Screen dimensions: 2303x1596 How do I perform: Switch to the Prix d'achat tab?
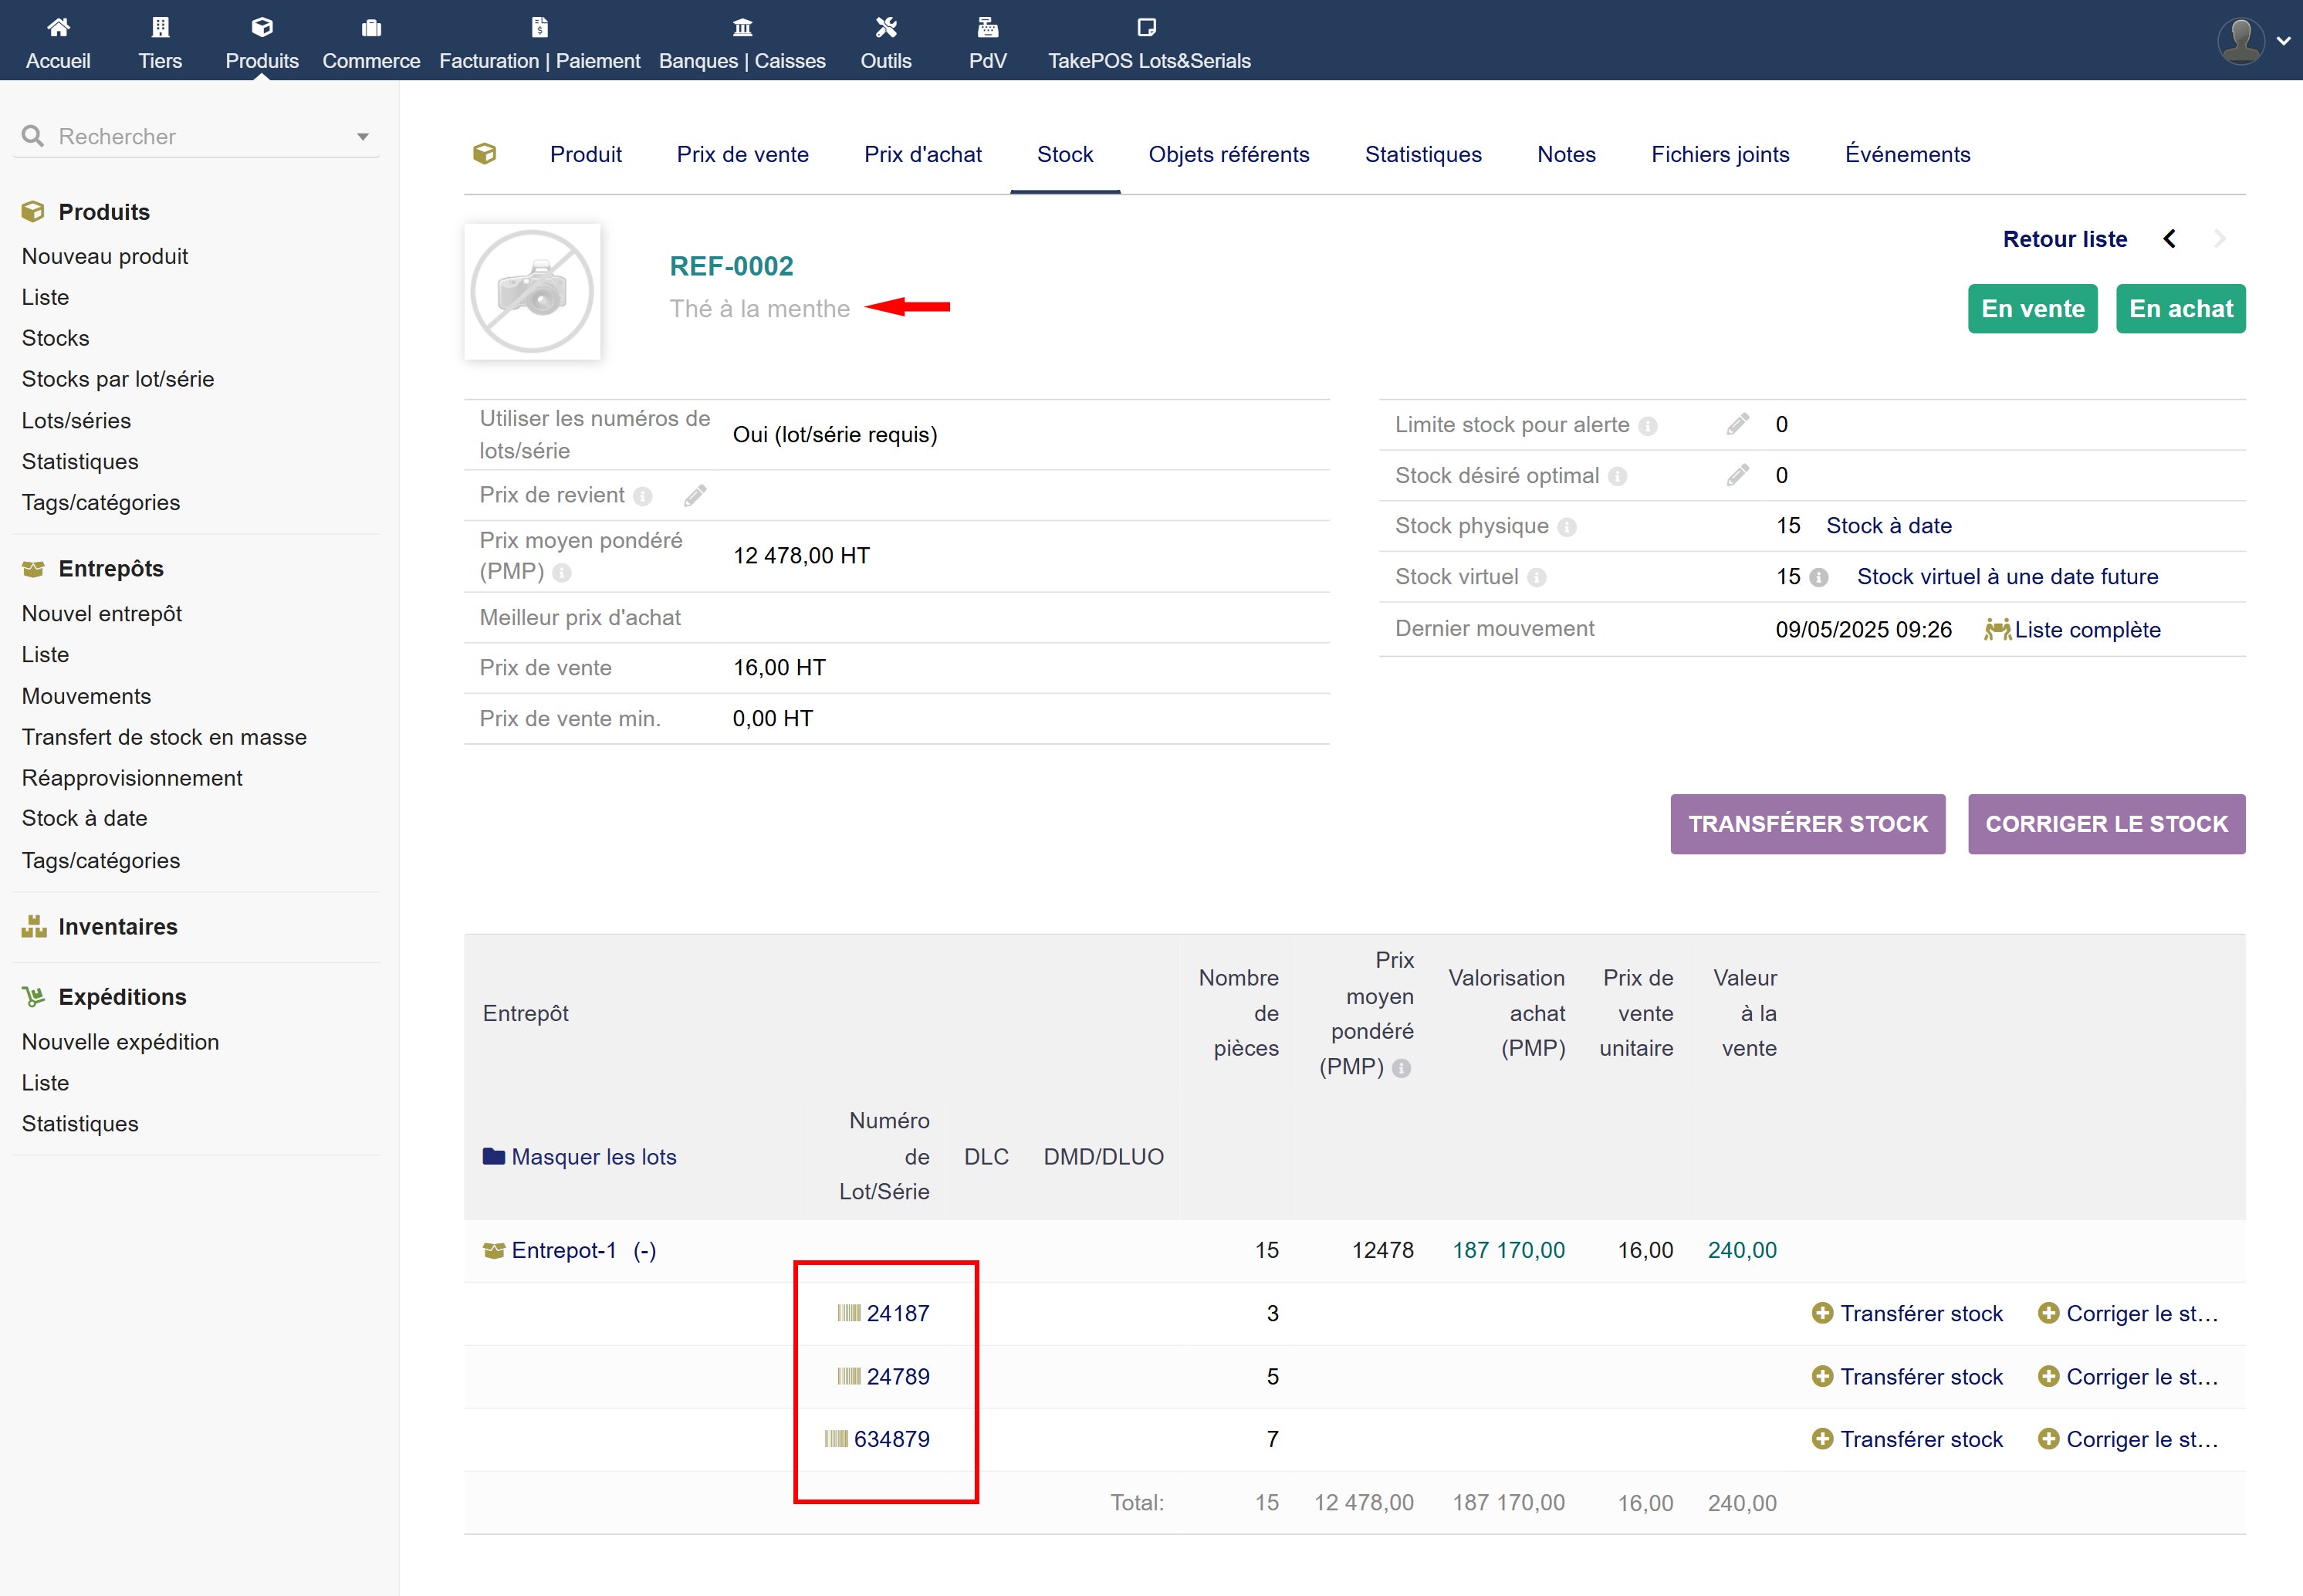pyautogui.click(x=922, y=154)
